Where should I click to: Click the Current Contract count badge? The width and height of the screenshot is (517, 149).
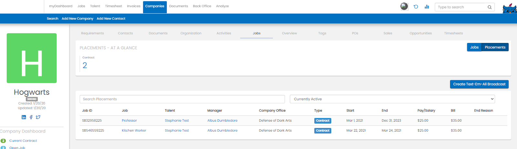[3, 141]
